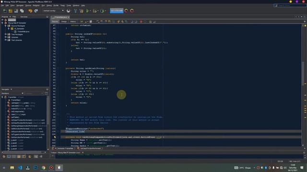Toggle fourth filter button at Navigator bottom
Viewport: 307px width, 172px height.
[19, 156]
